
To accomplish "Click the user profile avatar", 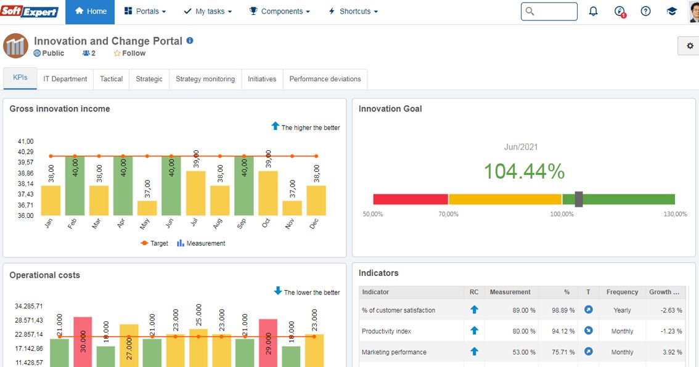I will (693, 12).
